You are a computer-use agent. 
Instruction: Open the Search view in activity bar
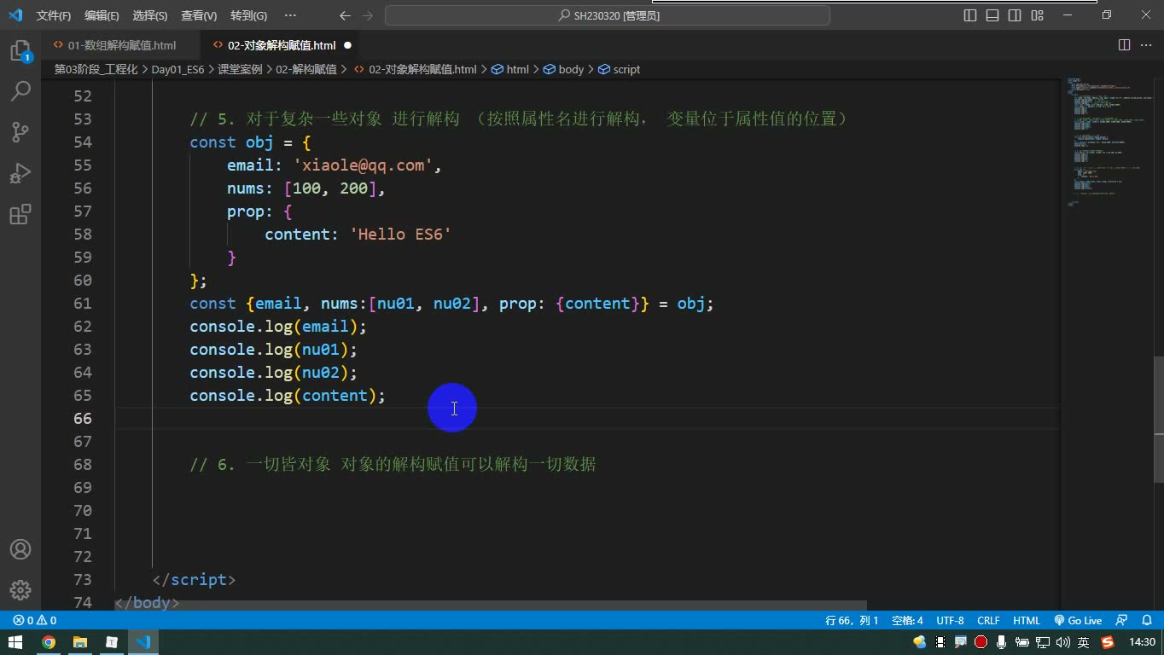click(20, 91)
